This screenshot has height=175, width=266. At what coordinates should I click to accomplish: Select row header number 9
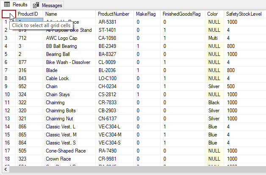9,86
